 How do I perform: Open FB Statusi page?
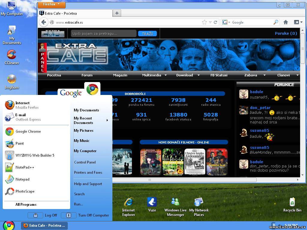point(219,75)
